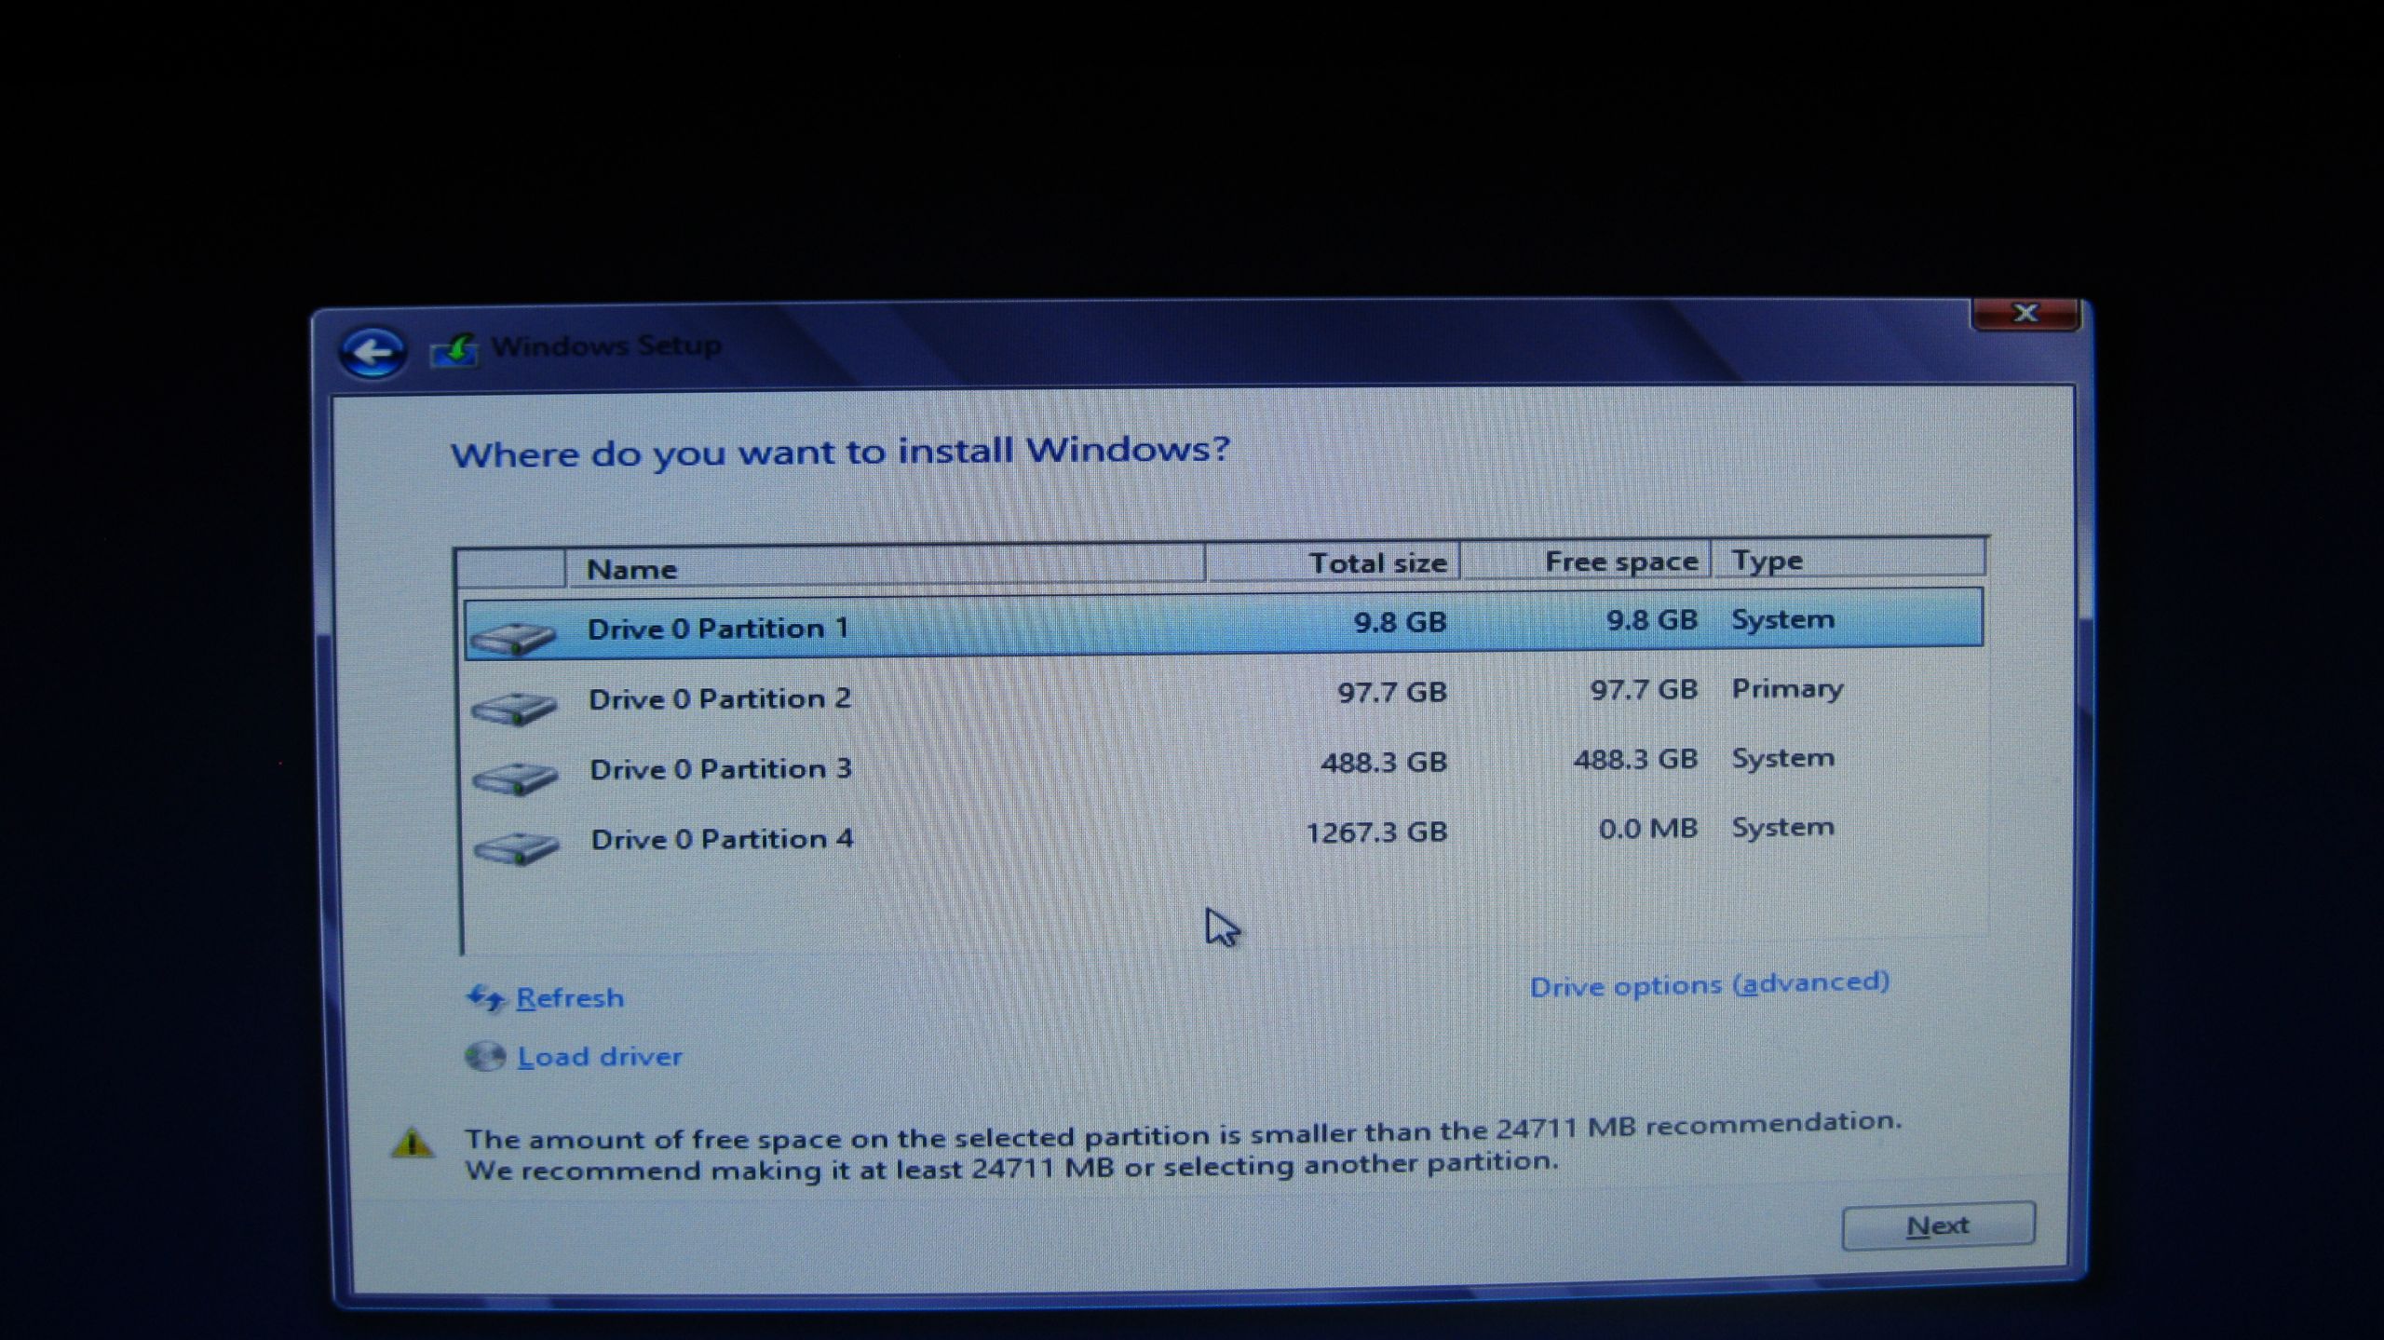Click the 1267.3 GB total size cell

pos(1376,832)
